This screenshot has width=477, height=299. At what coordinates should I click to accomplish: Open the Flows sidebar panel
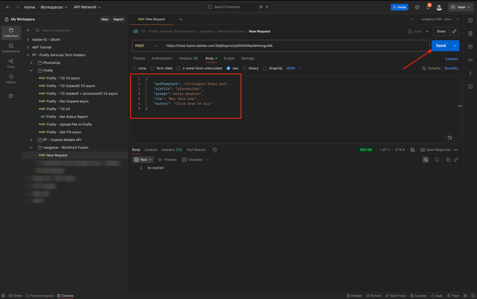[11, 63]
